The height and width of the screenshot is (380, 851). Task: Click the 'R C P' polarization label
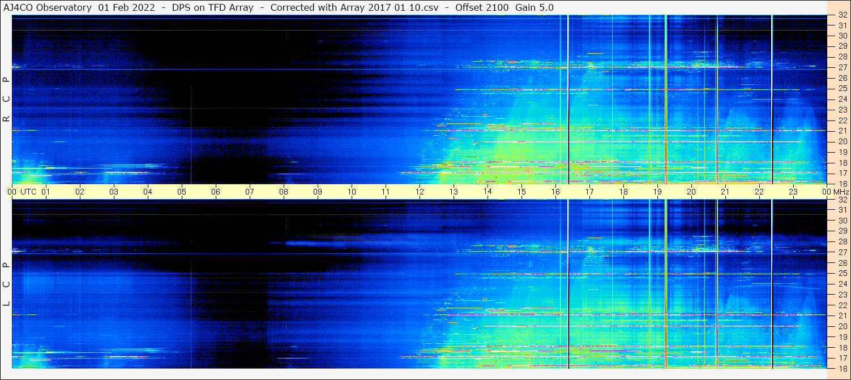6,100
